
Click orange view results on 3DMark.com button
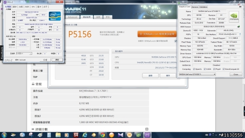pos(157,34)
